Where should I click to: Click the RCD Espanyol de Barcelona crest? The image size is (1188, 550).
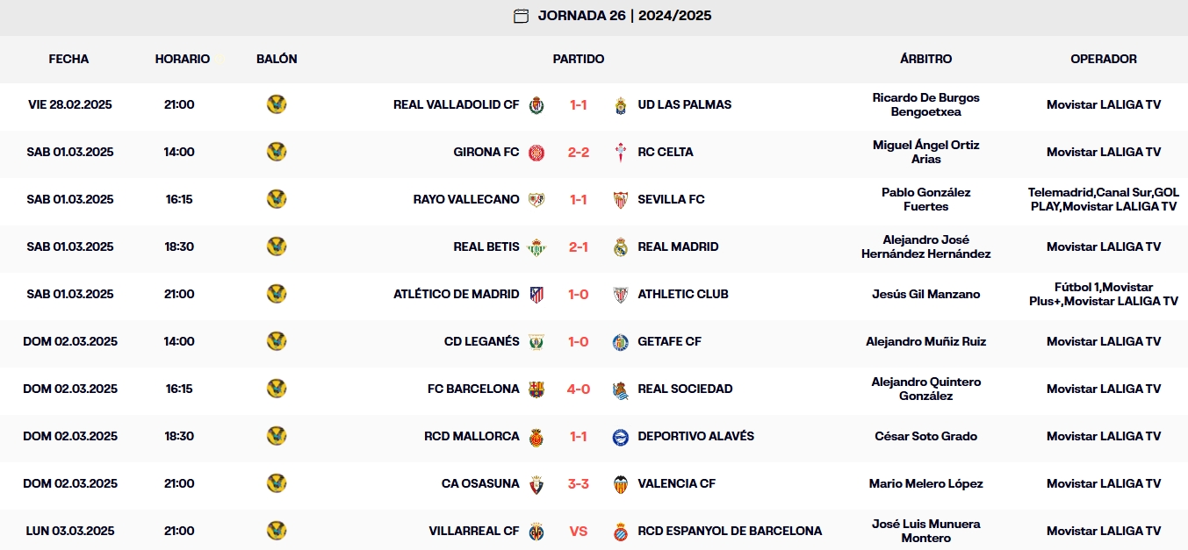tap(620, 531)
